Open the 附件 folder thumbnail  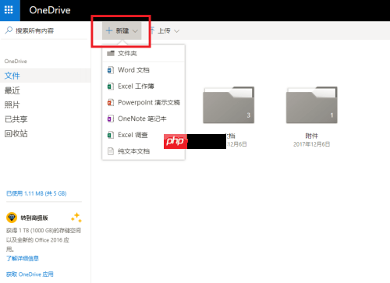pyautogui.click(x=312, y=105)
